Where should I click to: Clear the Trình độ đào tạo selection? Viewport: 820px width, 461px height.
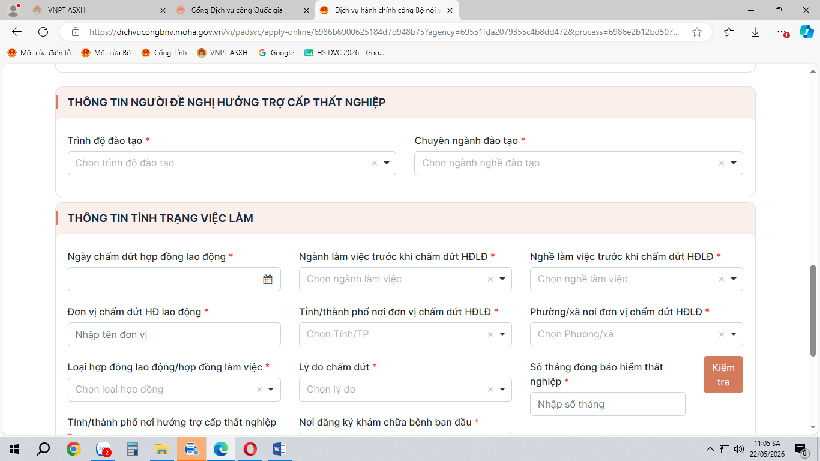375,163
